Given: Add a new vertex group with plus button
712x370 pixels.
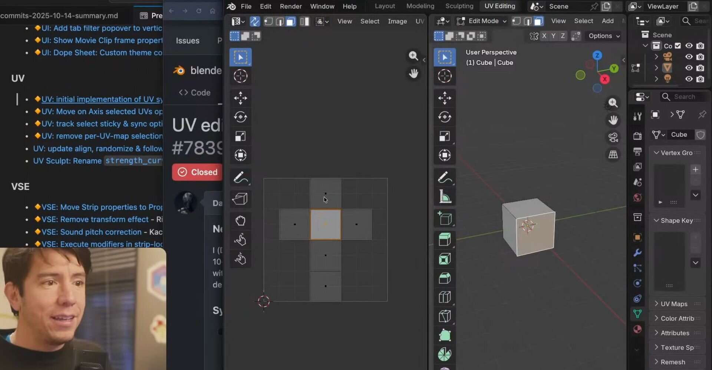Looking at the screenshot, I should 695,170.
